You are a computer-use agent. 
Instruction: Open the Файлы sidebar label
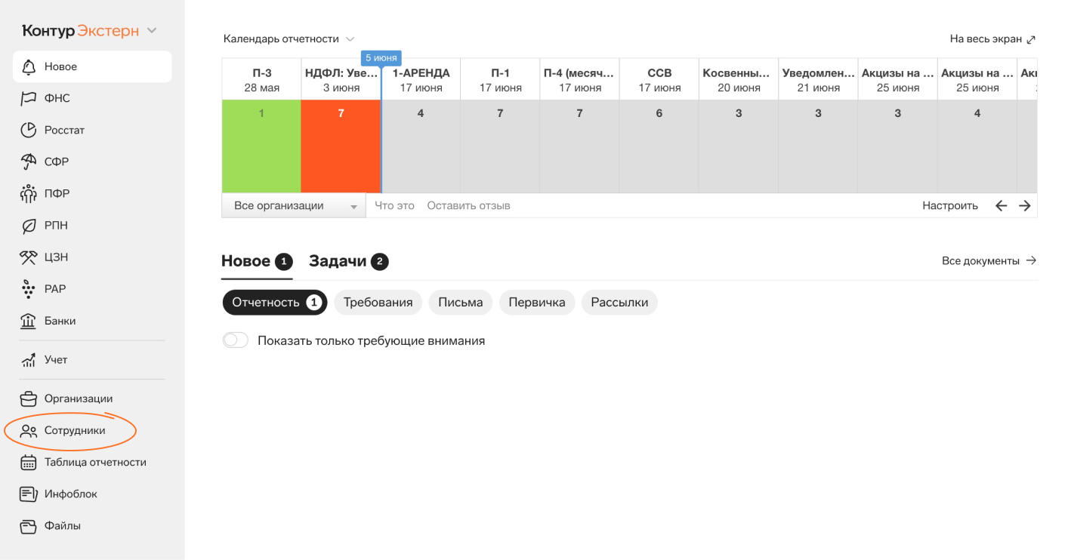coord(63,526)
